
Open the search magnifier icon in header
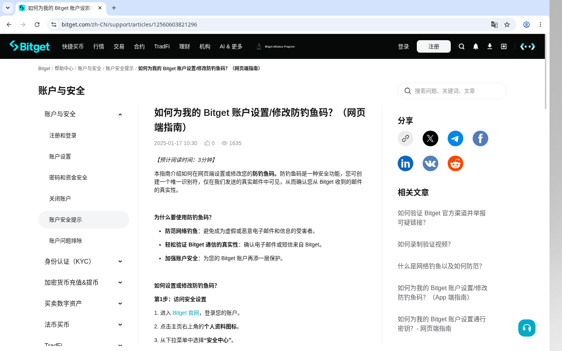point(462,46)
